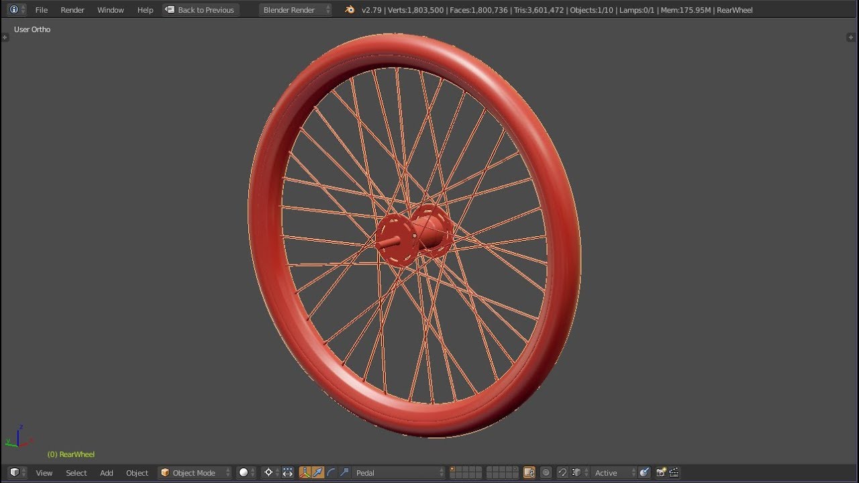Click the XYZ axis indicator in viewport
Screen dimensions: 859x483
(x=19, y=437)
